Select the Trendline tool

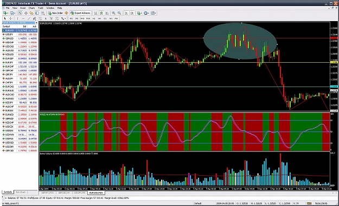tap(29, 18)
